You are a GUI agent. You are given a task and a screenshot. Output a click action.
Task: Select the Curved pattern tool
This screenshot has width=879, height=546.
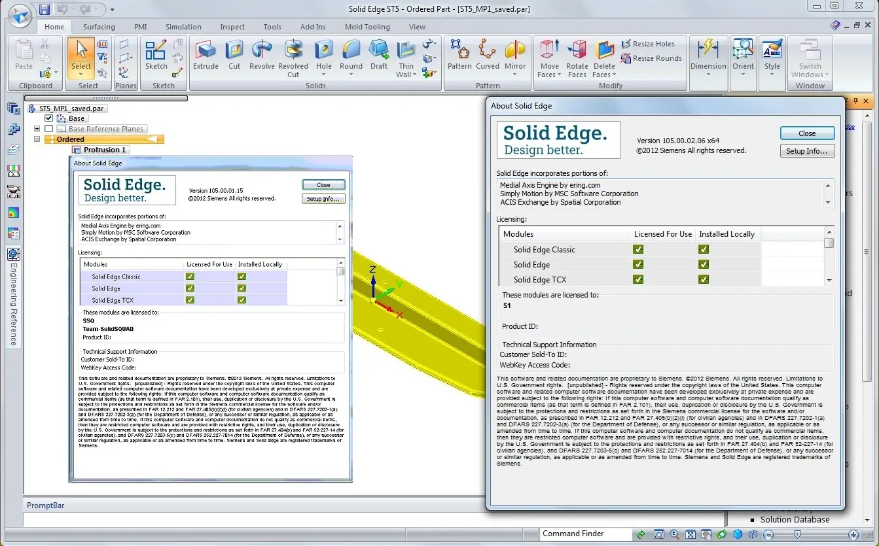point(488,54)
